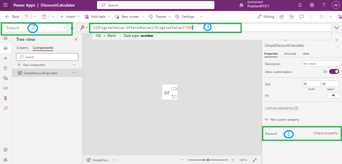Viewport: 342px width, 164px height.
Task: Open the Insert dropdown menu
Action: pyautogui.click(x=70, y=16)
